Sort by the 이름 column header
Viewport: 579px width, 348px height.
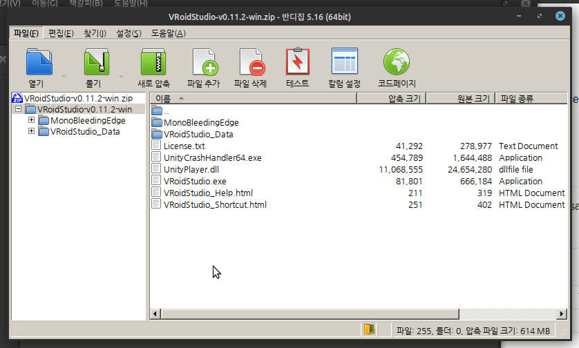(254, 99)
